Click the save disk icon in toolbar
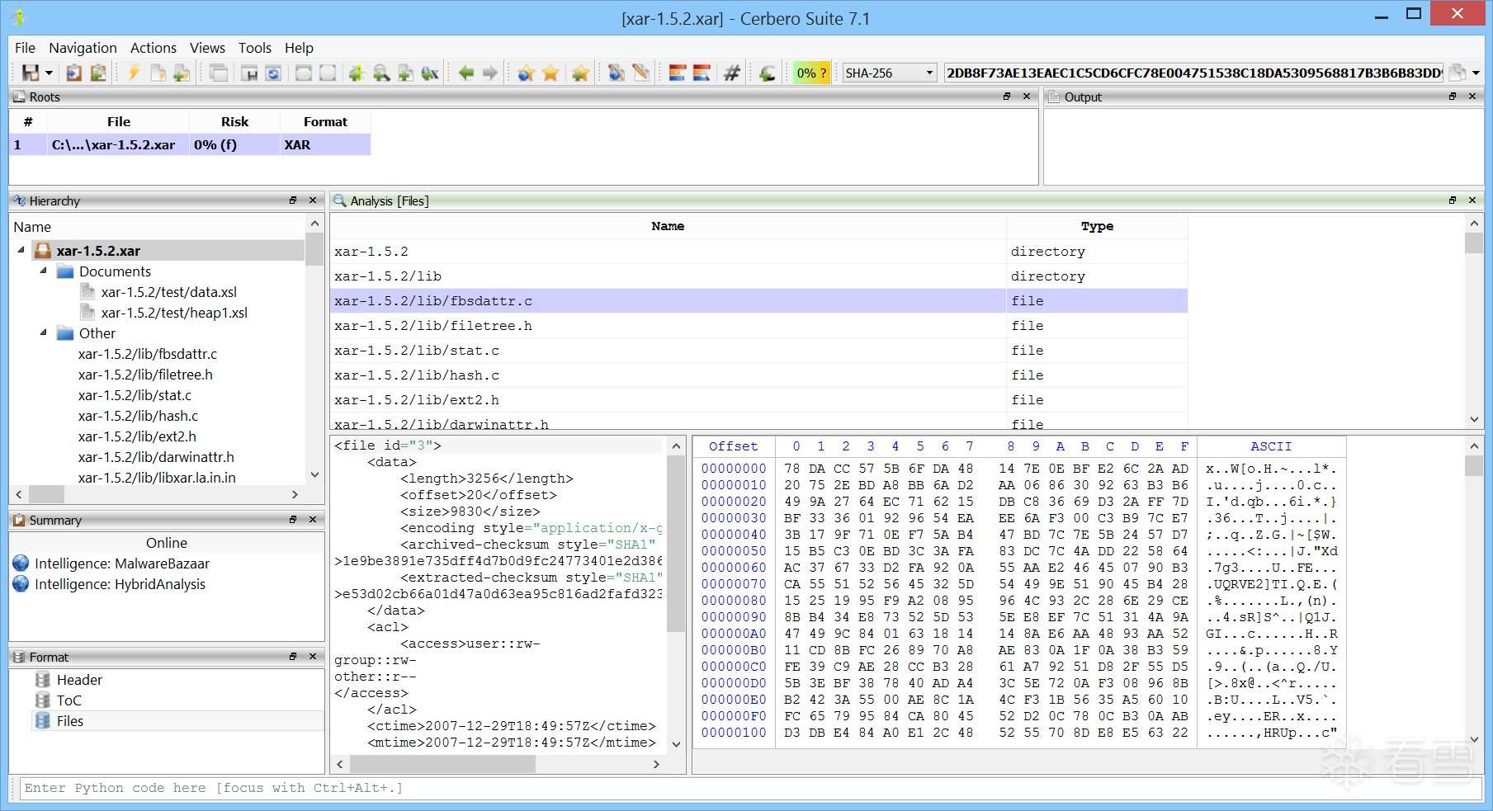Viewport: 1493px width, 811px height. coord(31,73)
